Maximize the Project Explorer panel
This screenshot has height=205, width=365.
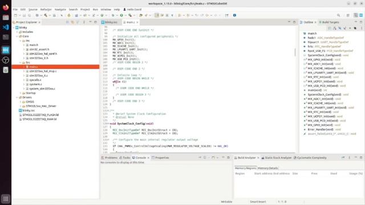(x=95, y=22)
